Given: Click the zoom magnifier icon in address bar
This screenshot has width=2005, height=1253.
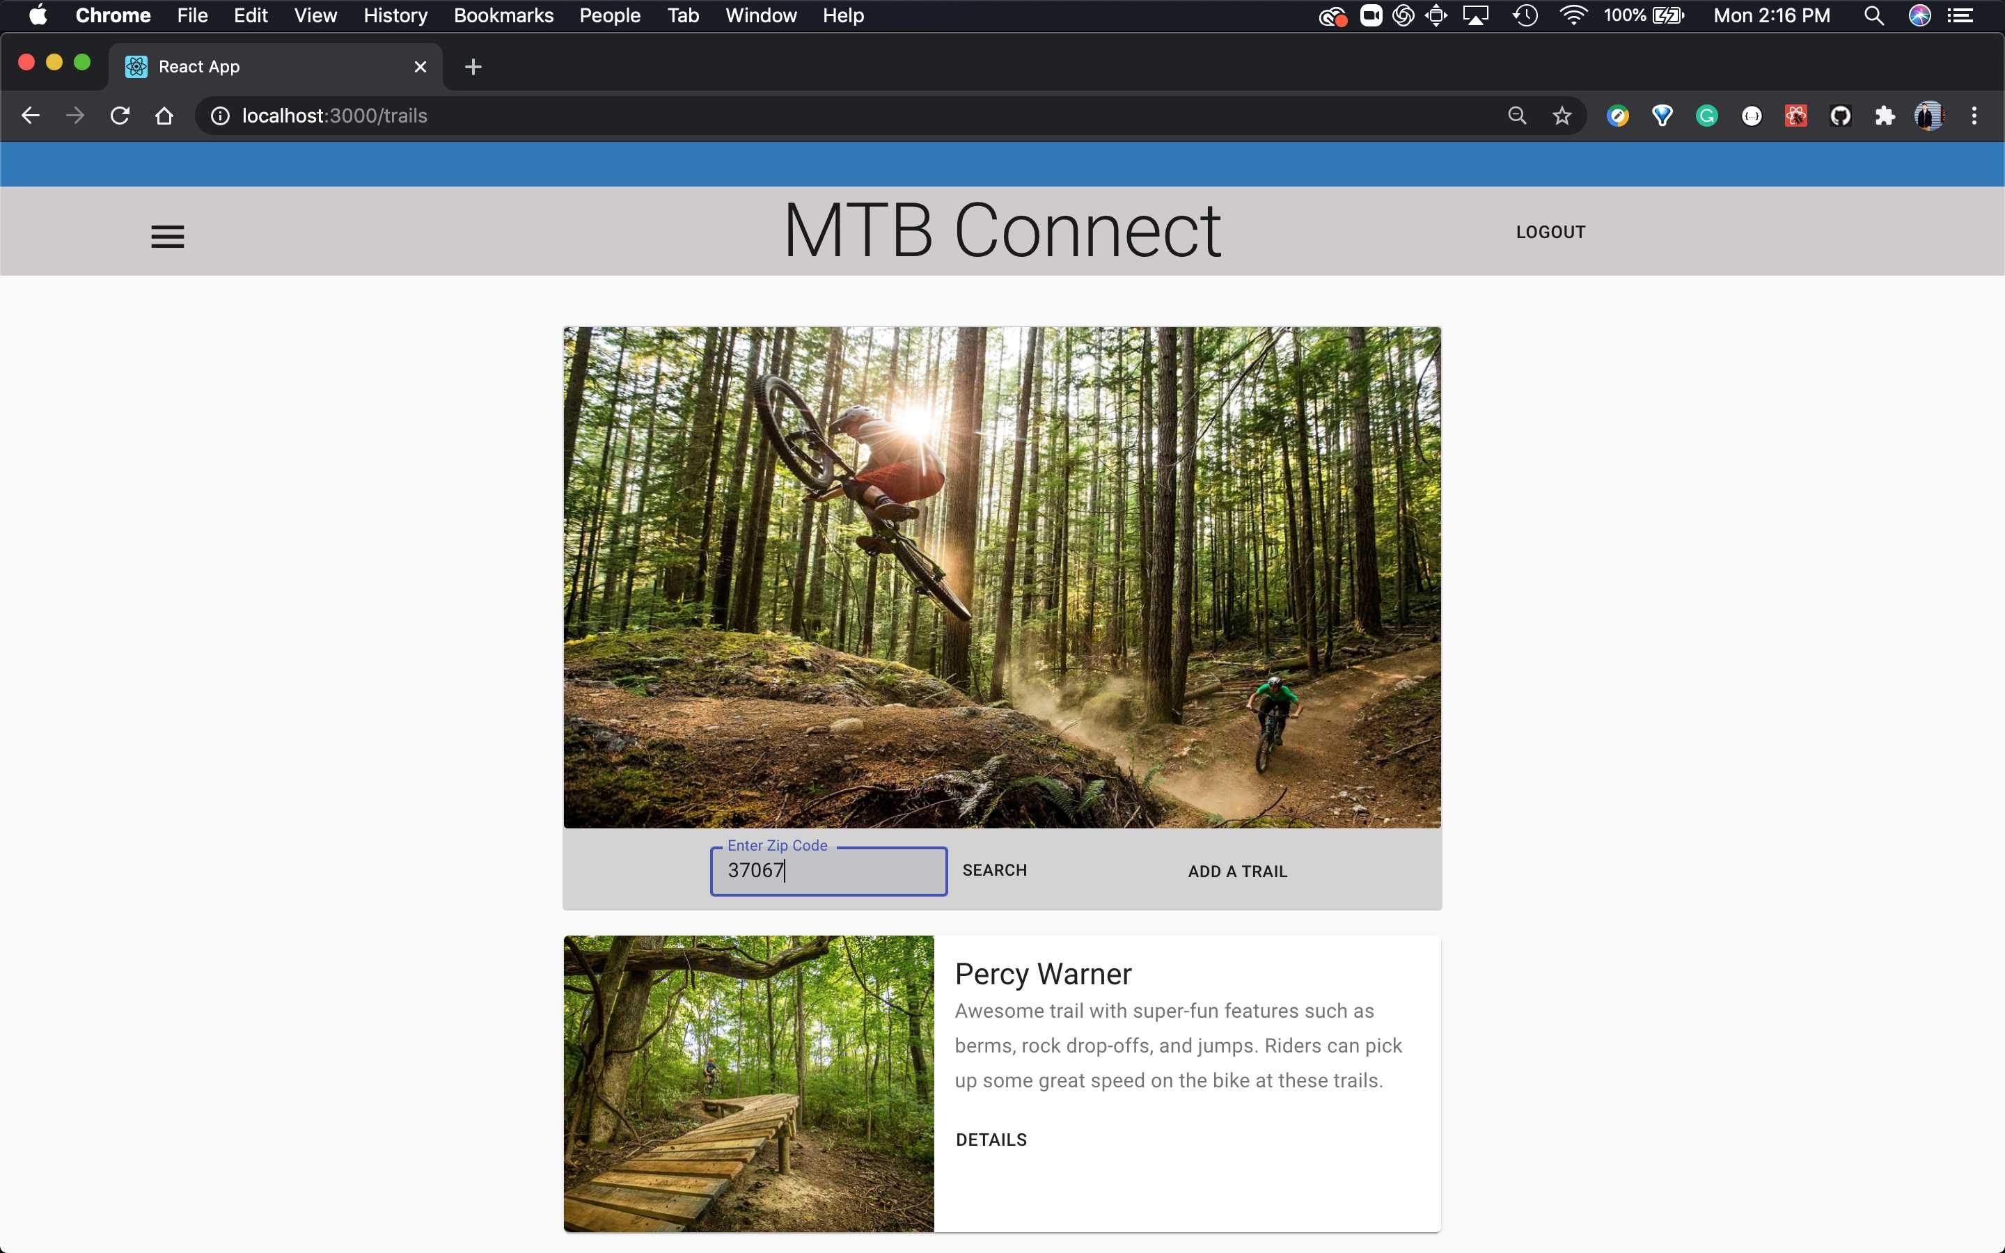Looking at the screenshot, I should [x=1517, y=116].
